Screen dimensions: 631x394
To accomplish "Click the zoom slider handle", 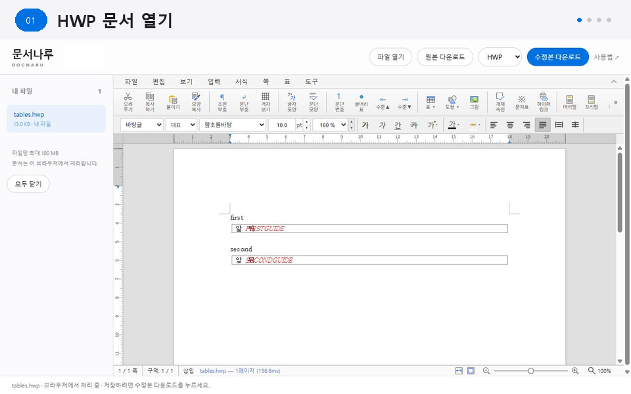I will click(x=531, y=370).
